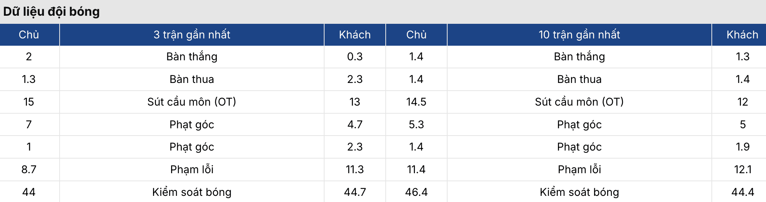766x202 pixels.
Task: Click the 14.5 shots value
Action: point(416,102)
